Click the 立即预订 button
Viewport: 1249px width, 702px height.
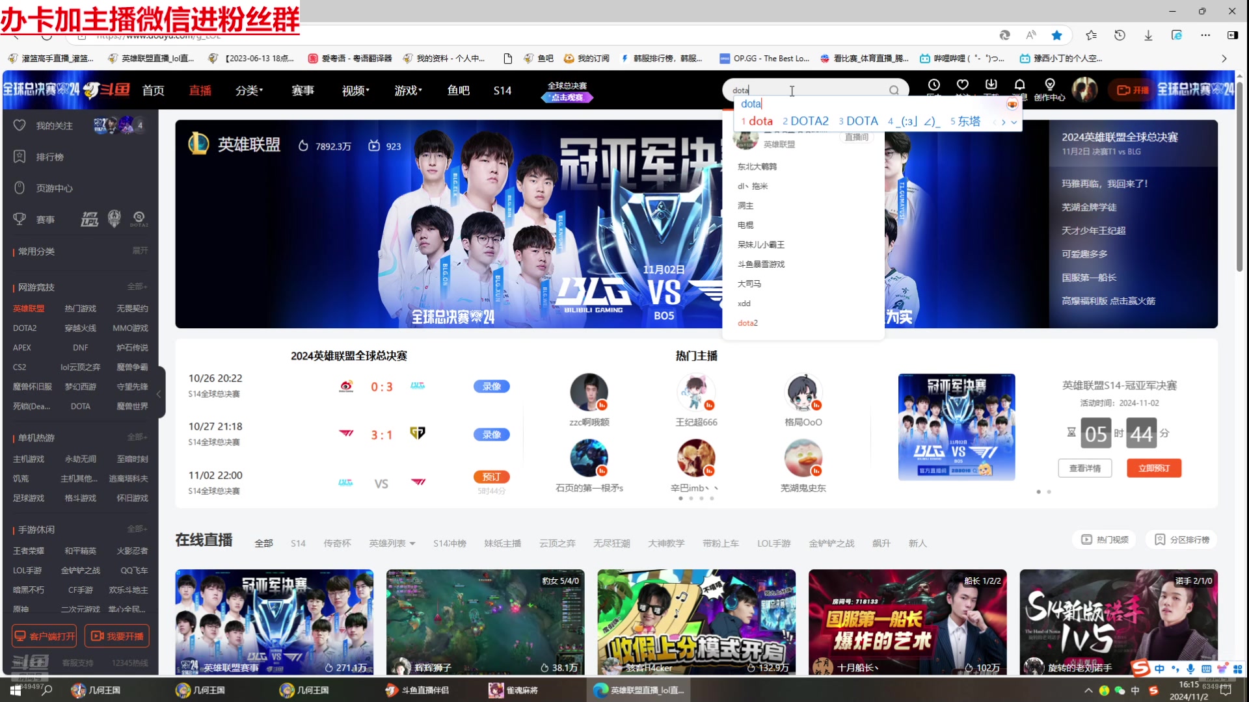[x=1153, y=468]
